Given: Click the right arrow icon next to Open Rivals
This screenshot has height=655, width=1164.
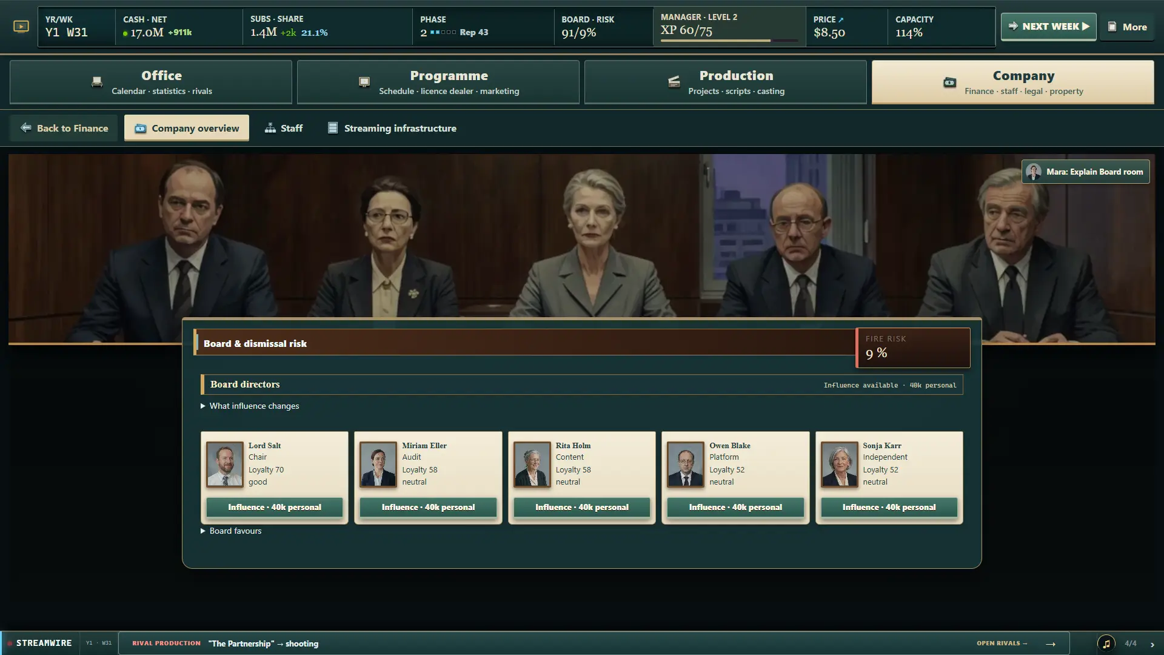Looking at the screenshot, I should tap(1051, 643).
